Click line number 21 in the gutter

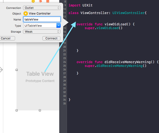click(x=65, y=51)
